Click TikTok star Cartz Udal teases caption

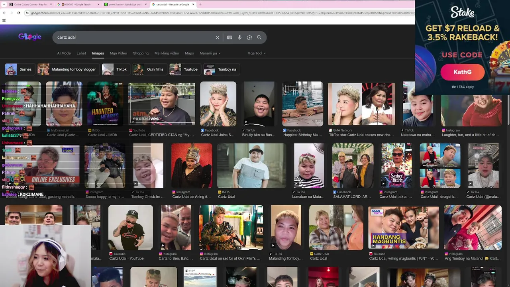point(361,135)
